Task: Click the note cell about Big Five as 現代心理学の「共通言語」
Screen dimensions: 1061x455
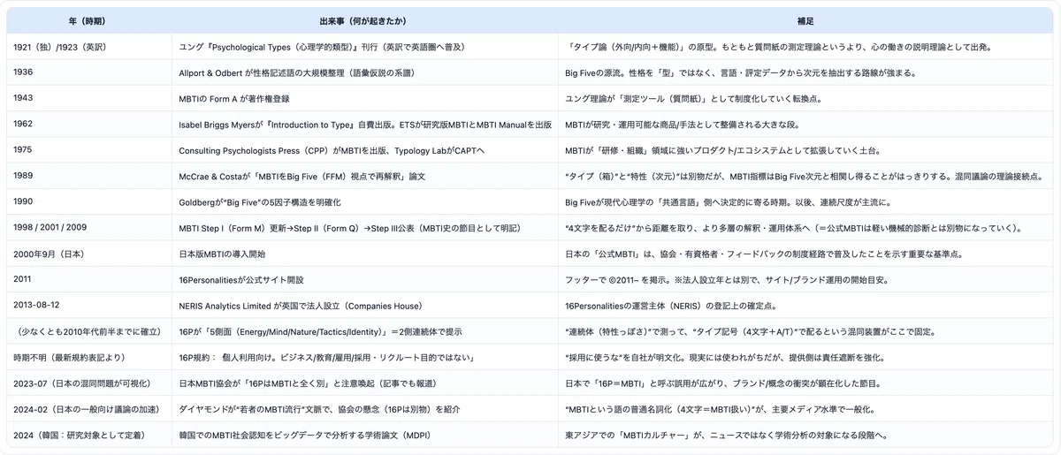Action: click(805, 201)
